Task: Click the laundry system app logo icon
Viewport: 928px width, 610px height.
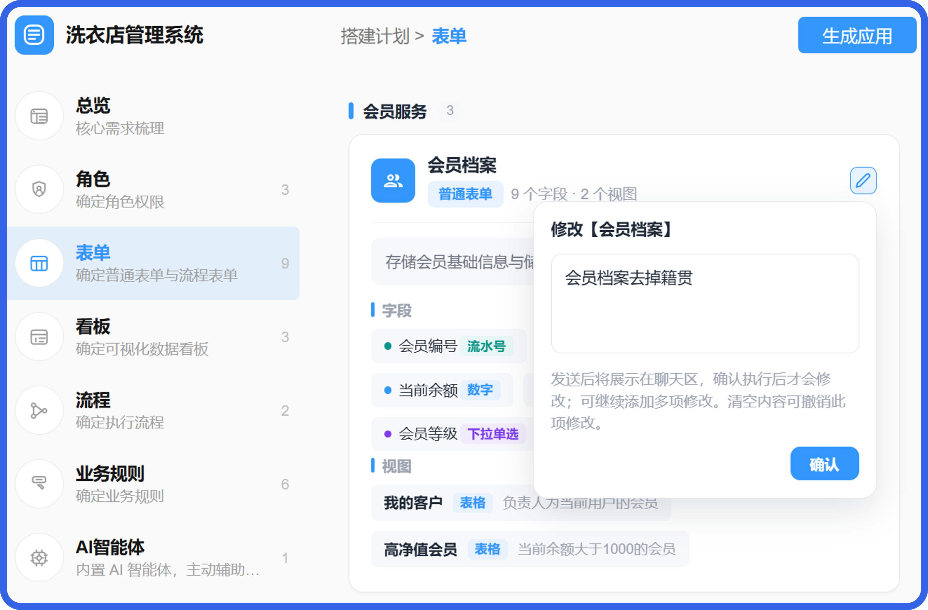Action: point(34,35)
